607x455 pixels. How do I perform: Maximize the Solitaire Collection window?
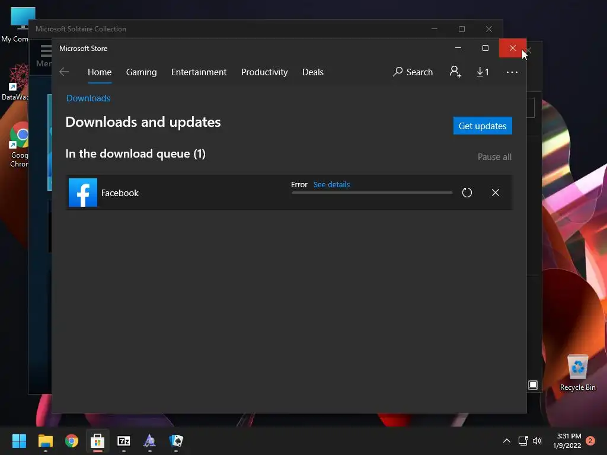tap(461, 29)
